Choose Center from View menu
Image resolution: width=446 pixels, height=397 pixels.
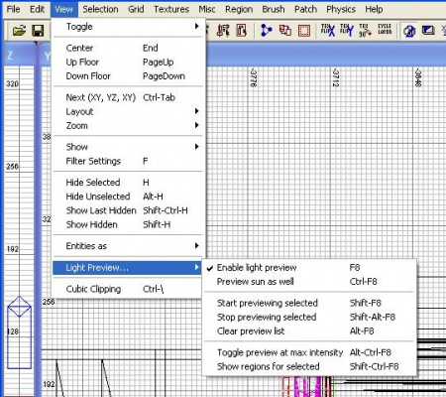point(128,48)
